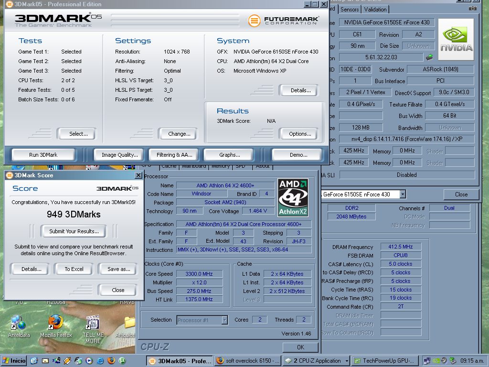Click the 1024 x 768 resolution value

coord(177,52)
